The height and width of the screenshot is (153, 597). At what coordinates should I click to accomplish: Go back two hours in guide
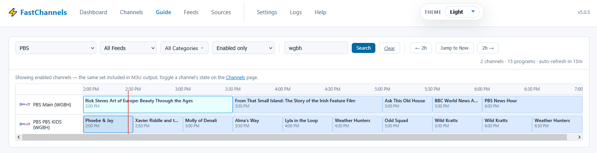[421, 48]
